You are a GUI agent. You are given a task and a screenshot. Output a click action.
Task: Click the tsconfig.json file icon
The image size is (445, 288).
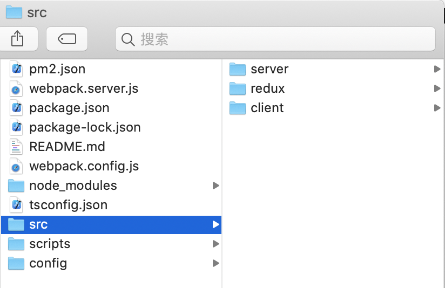click(x=16, y=205)
